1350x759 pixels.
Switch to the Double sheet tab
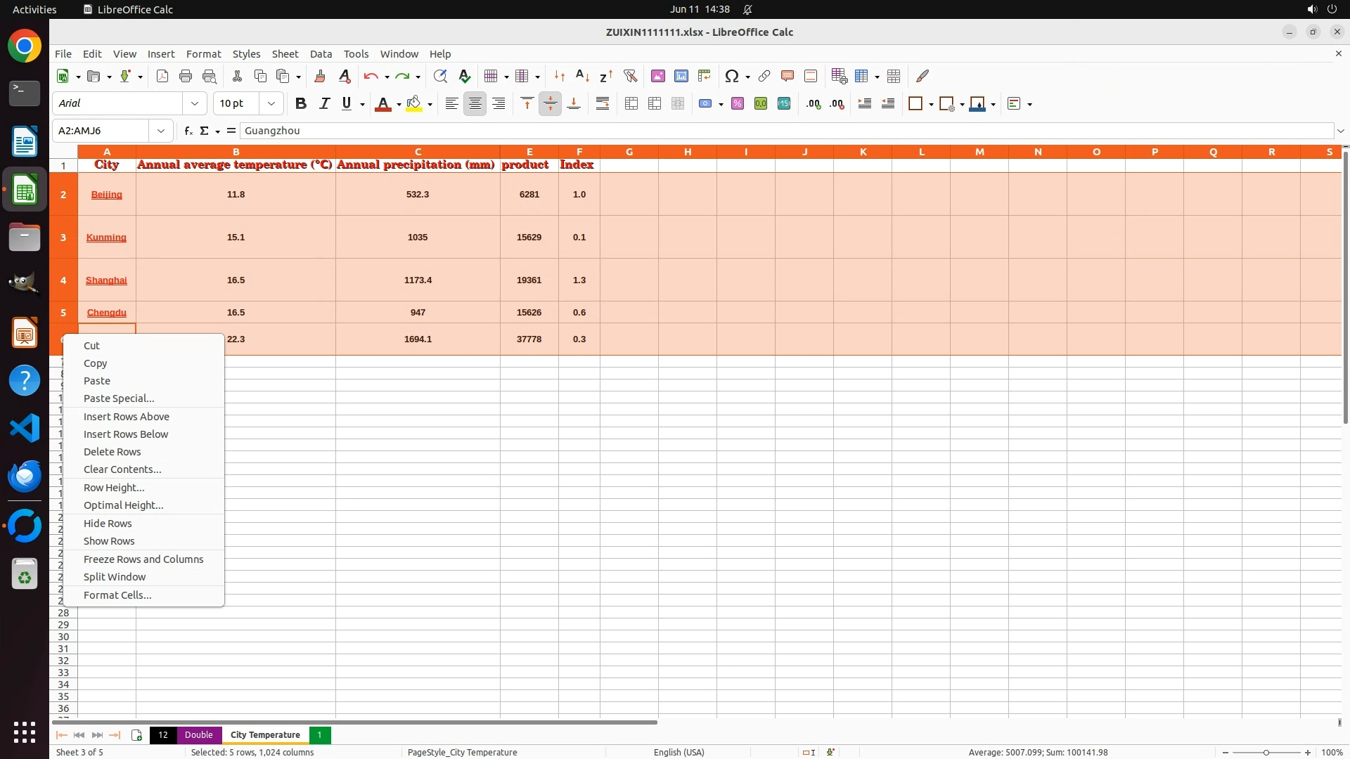(x=198, y=734)
